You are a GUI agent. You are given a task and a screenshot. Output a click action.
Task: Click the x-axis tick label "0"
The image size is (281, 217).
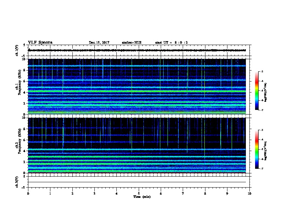pos(28,194)
